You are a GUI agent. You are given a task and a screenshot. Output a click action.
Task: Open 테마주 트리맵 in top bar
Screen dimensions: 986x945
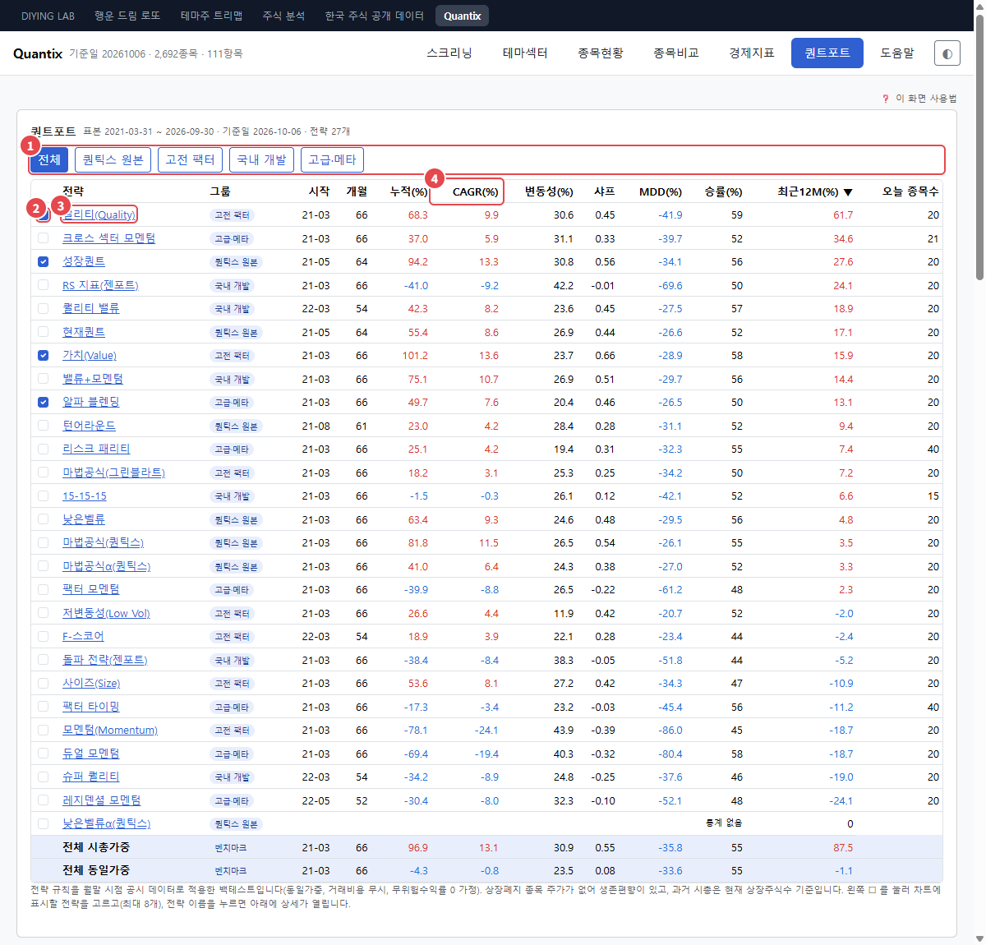(x=211, y=16)
